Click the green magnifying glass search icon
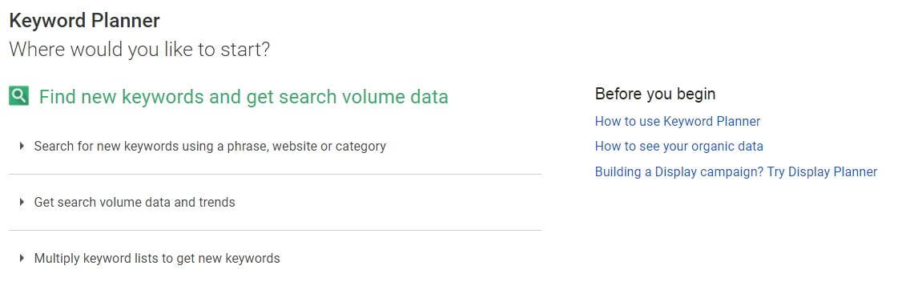914x302 pixels. coord(18,95)
